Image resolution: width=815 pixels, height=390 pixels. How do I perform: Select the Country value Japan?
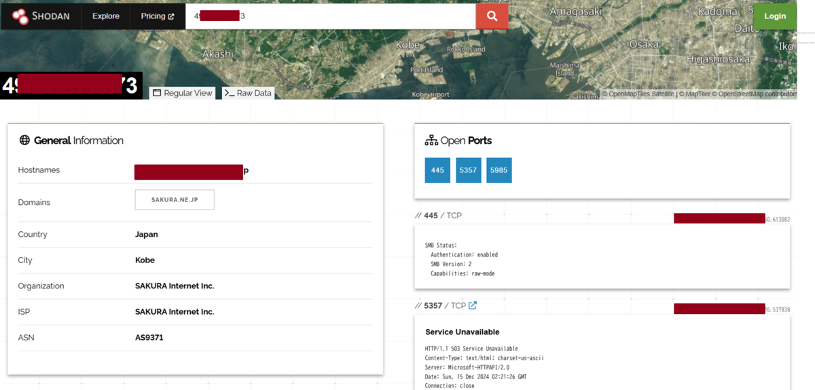(147, 234)
